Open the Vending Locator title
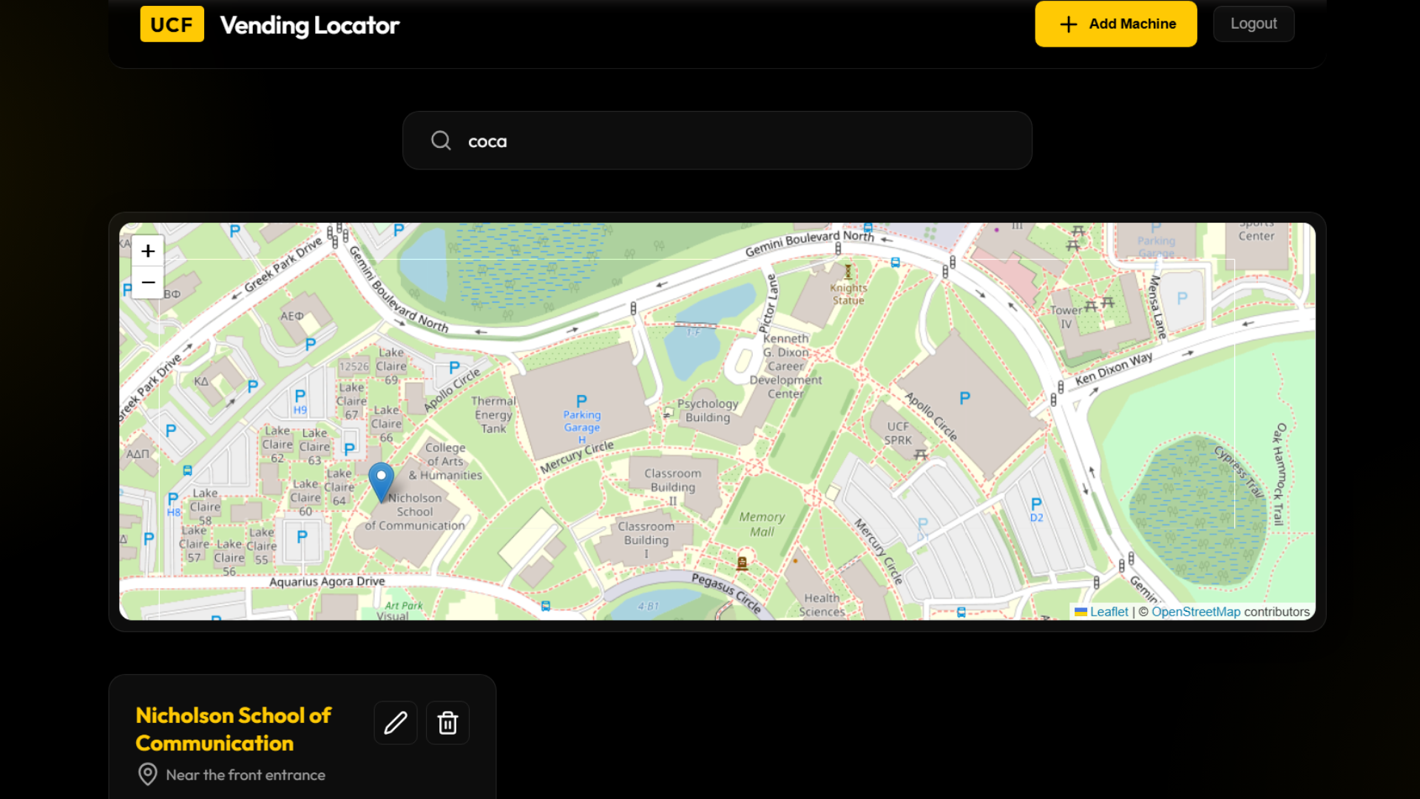Screen dimensions: 1420x799 click(310, 25)
